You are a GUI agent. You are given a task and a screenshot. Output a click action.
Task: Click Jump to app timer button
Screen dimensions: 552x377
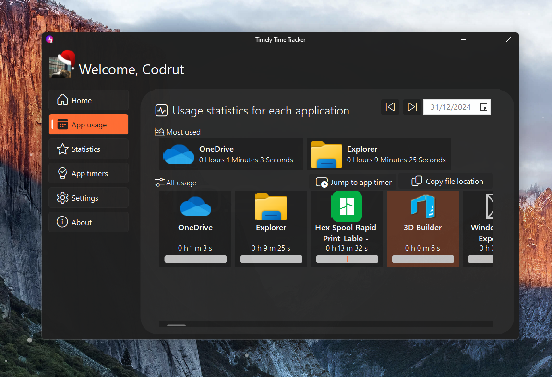[353, 183]
